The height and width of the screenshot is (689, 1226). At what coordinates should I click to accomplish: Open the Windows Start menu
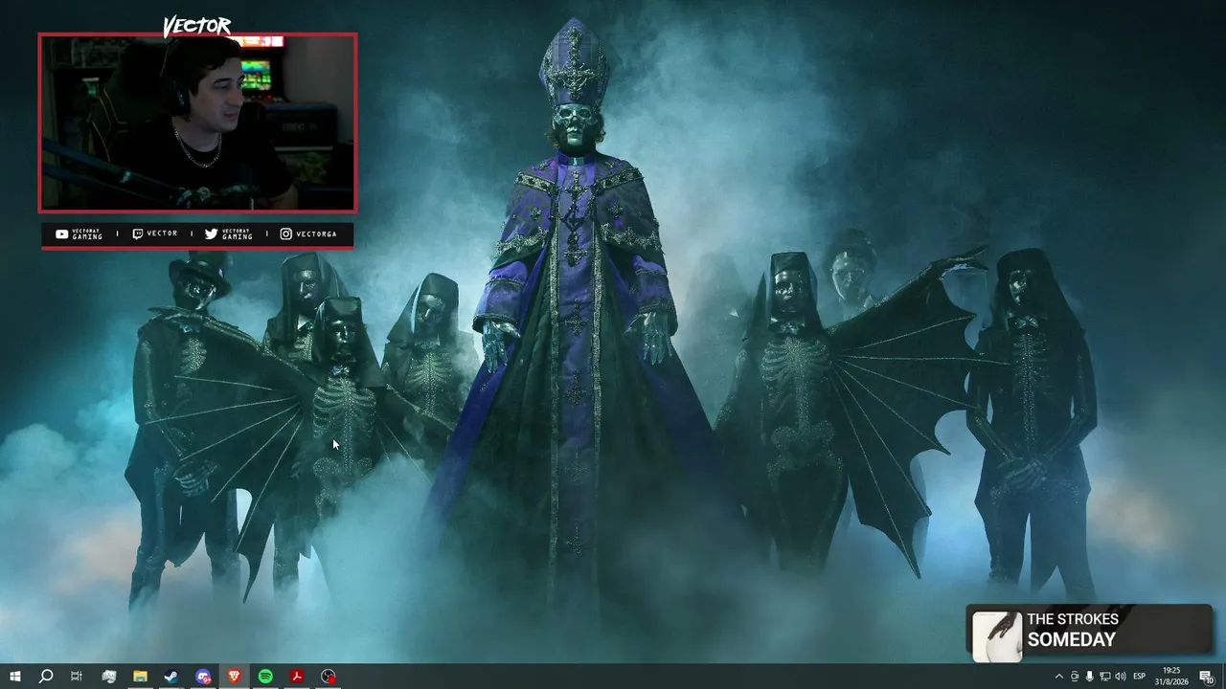(x=14, y=677)
